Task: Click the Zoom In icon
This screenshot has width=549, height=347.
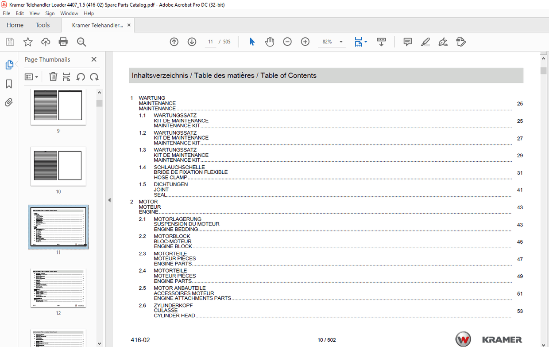Action: (305, 42)
